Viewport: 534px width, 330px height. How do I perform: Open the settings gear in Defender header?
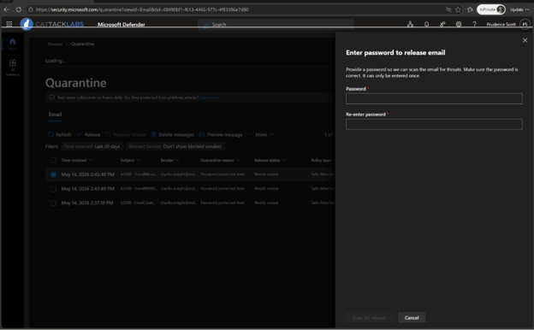pos(459,24)
